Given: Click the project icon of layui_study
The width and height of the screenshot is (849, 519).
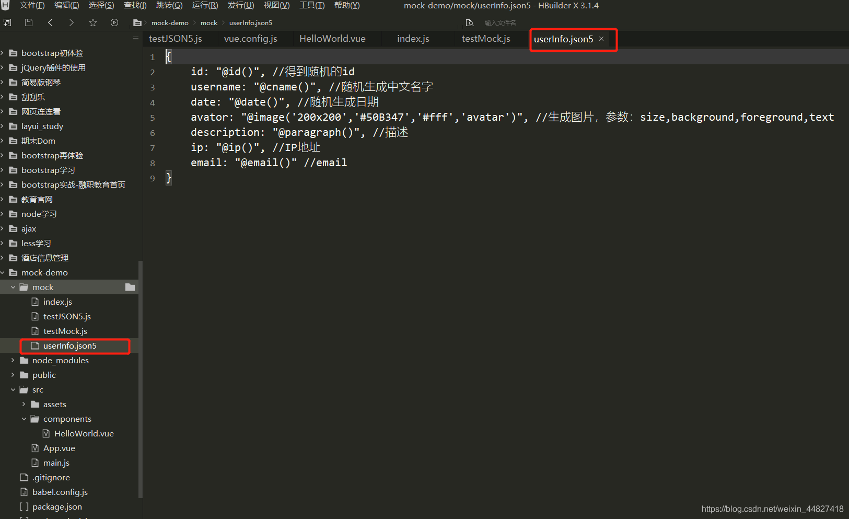Looking at the screenshot, I should (x=13, y=126).
